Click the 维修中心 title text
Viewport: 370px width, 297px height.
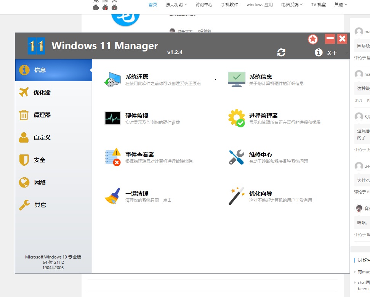point(261,155)
